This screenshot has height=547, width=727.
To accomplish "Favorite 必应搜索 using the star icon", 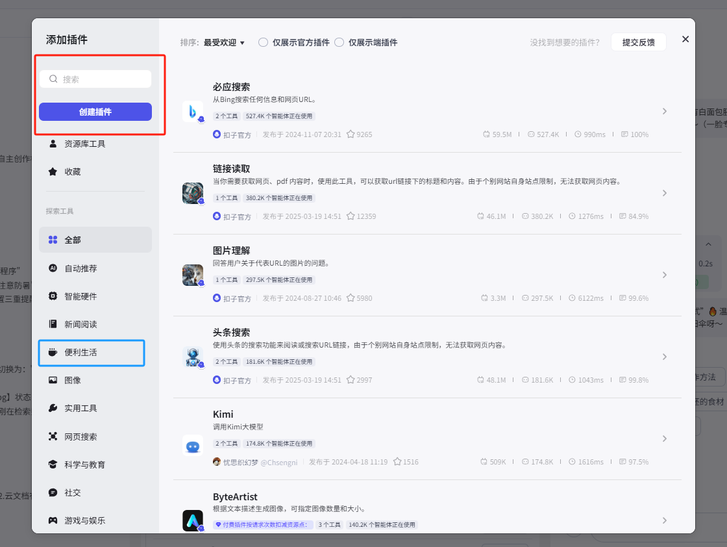I will tap(351, 134).
